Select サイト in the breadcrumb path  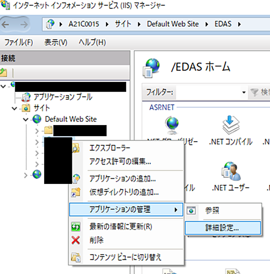coord(123,24)
